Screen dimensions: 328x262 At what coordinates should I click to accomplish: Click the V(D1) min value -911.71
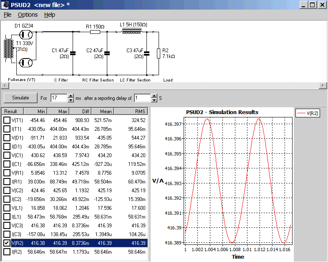pyautogui.click(x=37, y=138)
